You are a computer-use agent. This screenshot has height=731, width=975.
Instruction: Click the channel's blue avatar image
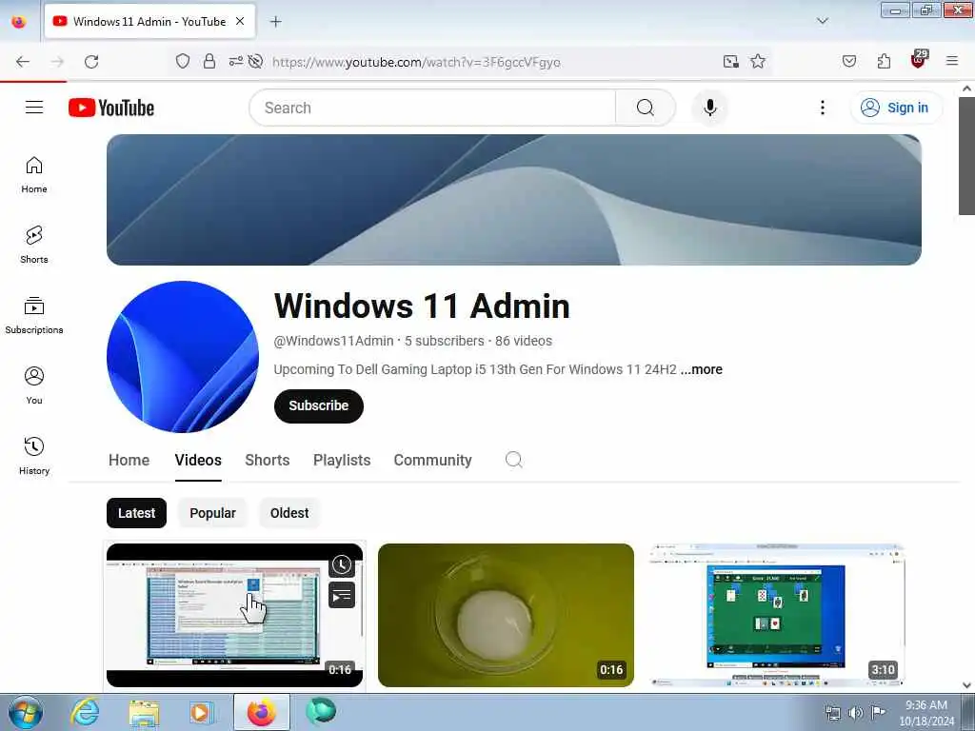182,356
